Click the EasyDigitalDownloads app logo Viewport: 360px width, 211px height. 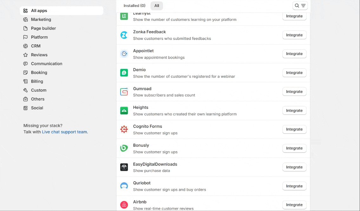pos(124,167)
